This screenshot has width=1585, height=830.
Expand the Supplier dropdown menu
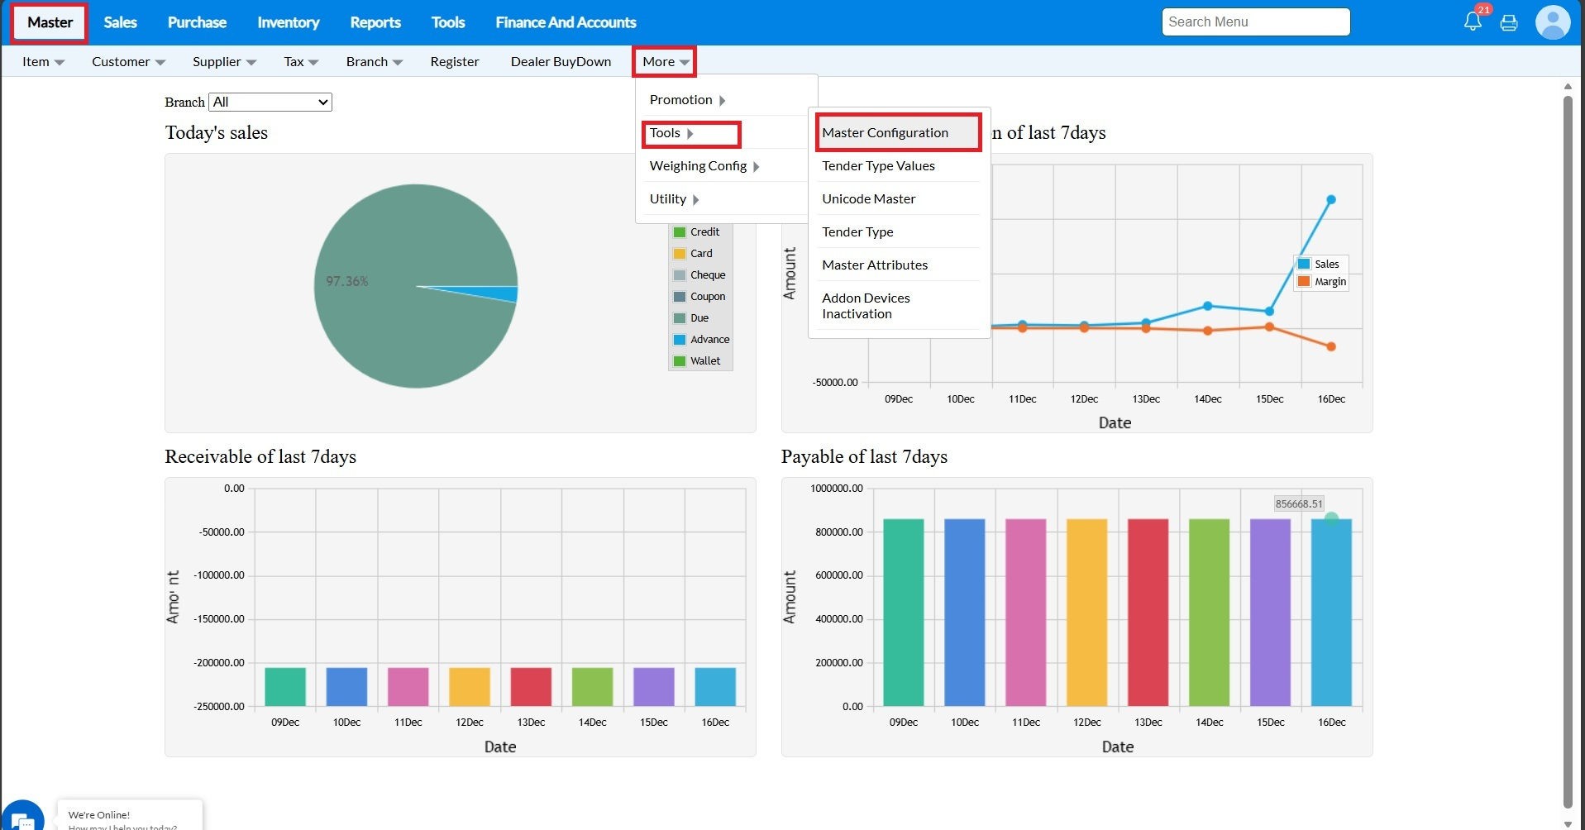(x=224, y=62)
